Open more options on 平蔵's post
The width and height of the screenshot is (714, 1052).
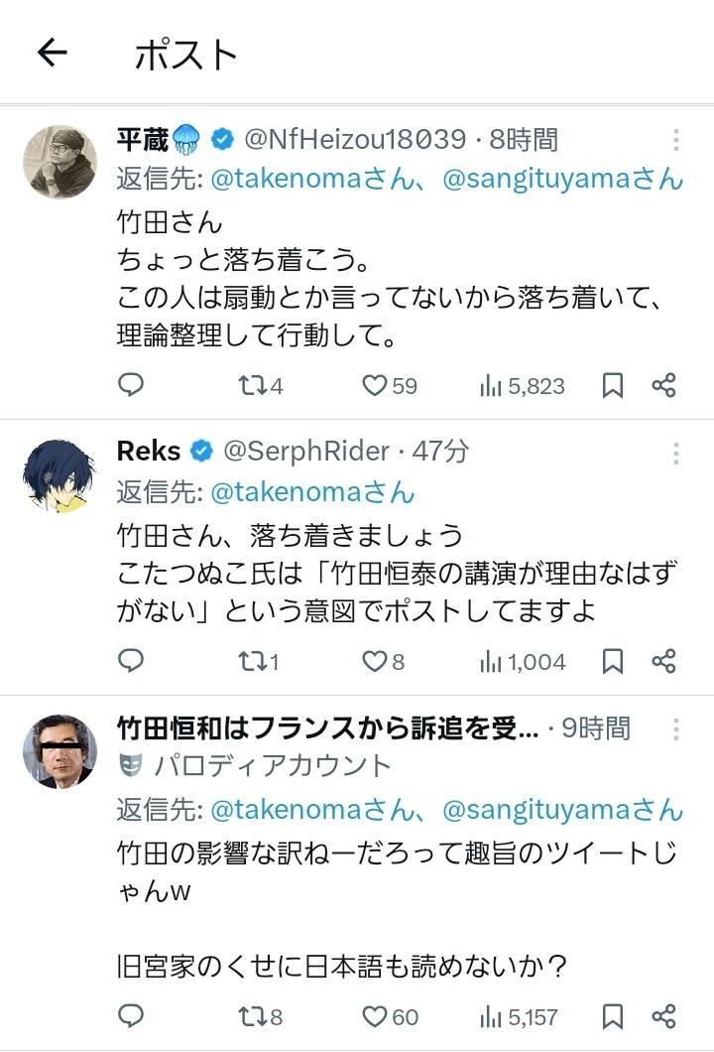click(x=675, y=140)
